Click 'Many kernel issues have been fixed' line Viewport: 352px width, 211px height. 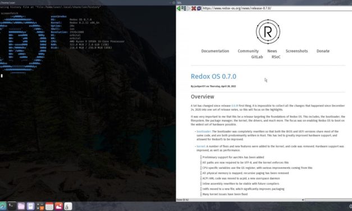pos(225,194)
